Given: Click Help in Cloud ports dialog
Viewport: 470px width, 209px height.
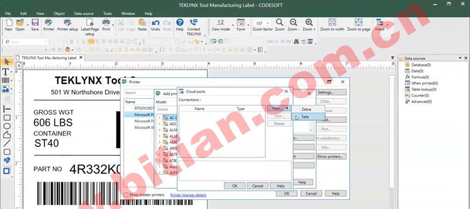Looking at the screenshot, I should pos(281,186).
